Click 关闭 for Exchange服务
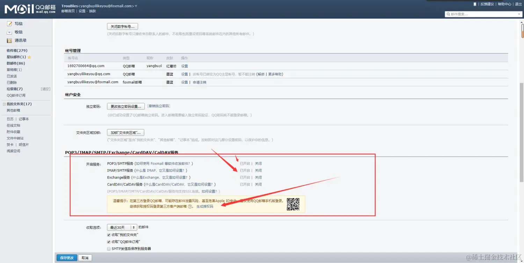 pyautogui.click(x=258, y=178)
